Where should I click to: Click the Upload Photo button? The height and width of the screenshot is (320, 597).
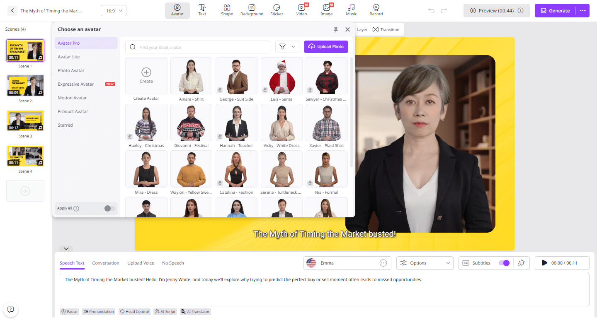coord(326,47)
